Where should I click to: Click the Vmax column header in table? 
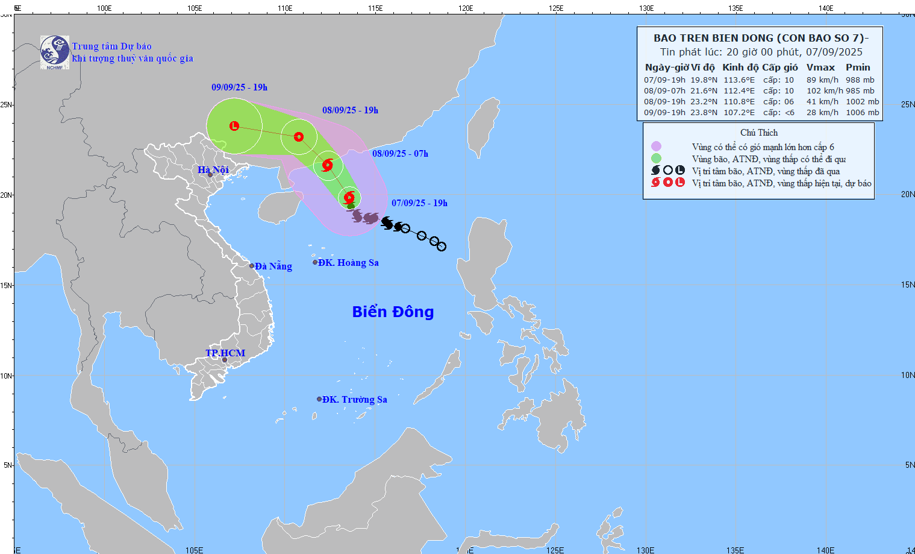click(820, 68)
